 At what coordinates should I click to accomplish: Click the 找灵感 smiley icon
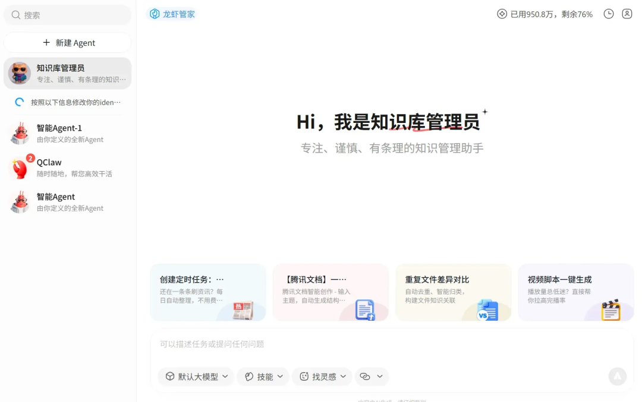304,376
